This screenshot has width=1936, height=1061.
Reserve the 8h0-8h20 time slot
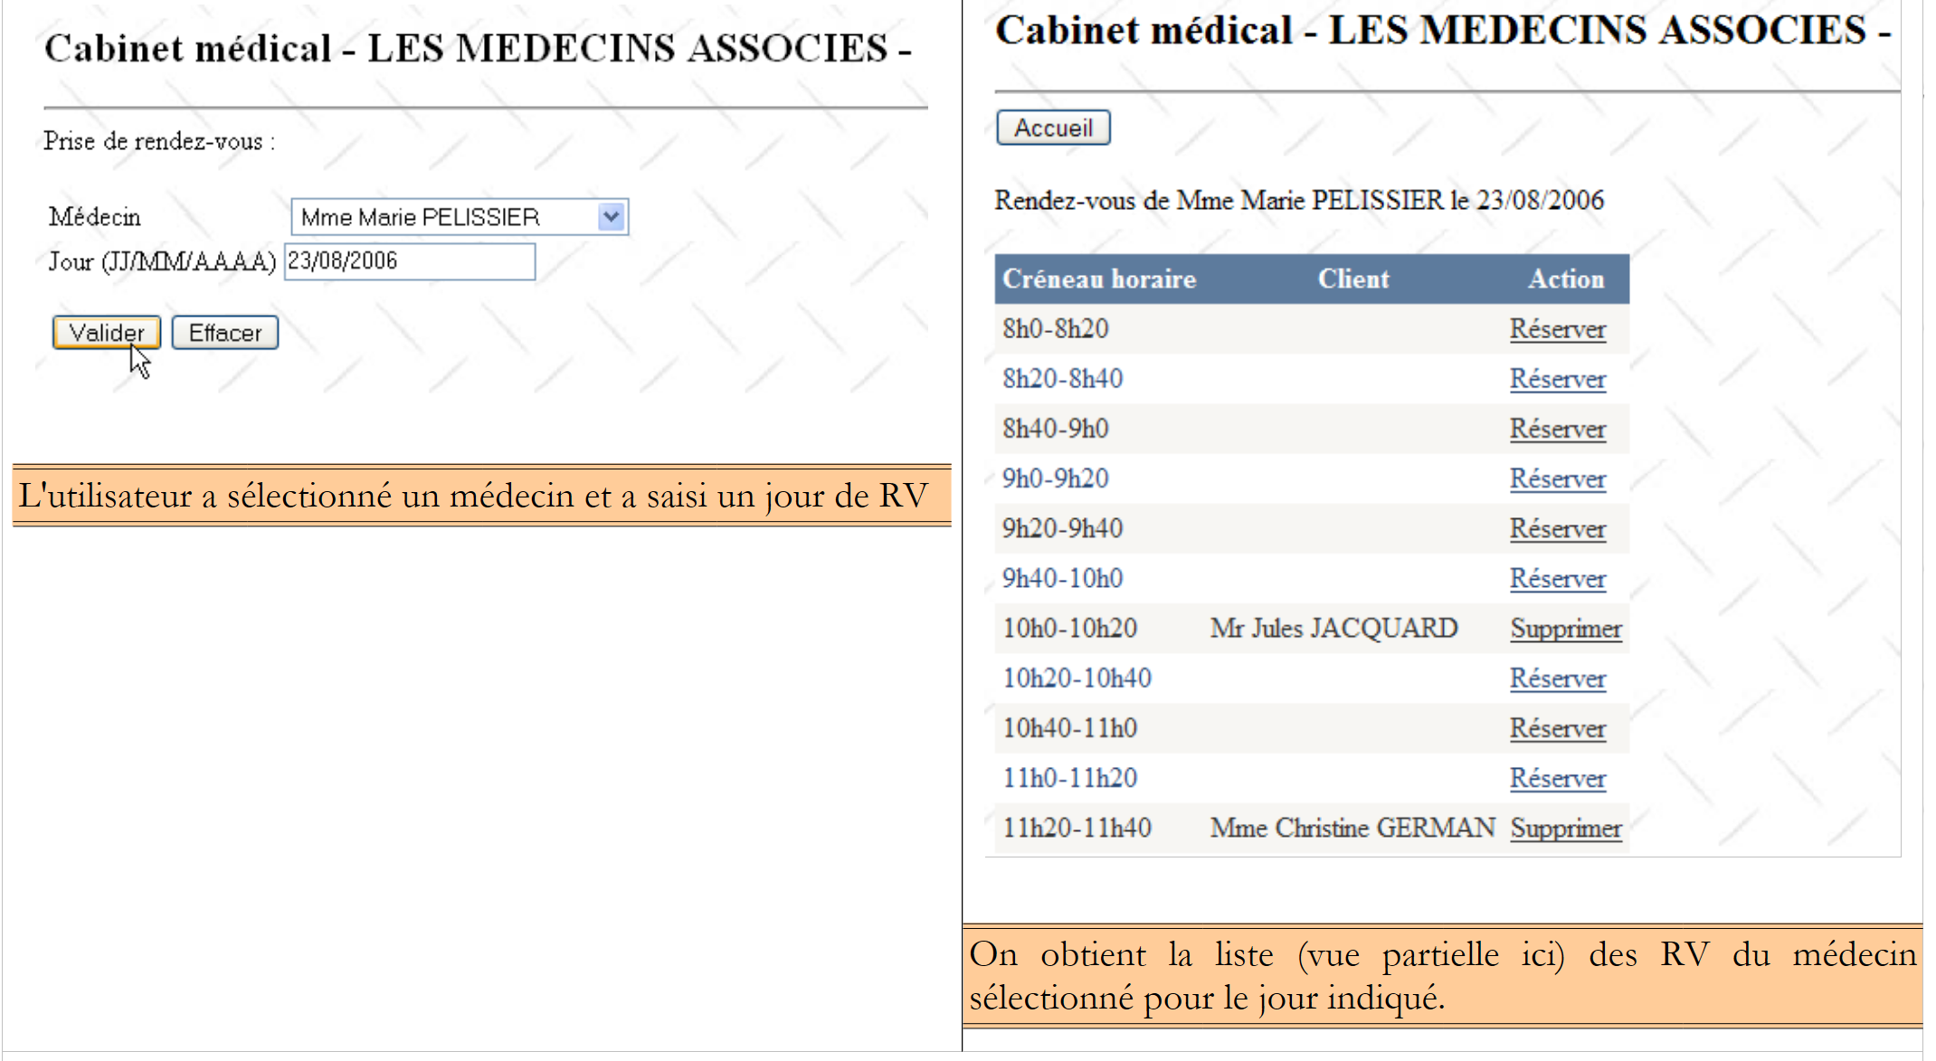pyautogui.click(x=1557, y=329)
